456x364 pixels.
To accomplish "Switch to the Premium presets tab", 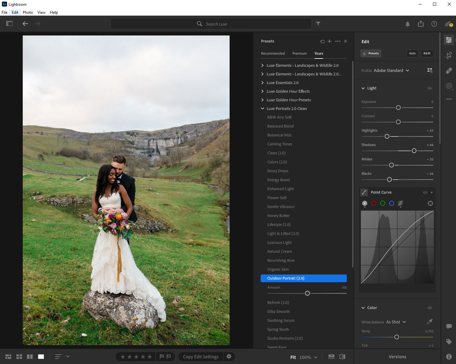I will tap(299, 53).
